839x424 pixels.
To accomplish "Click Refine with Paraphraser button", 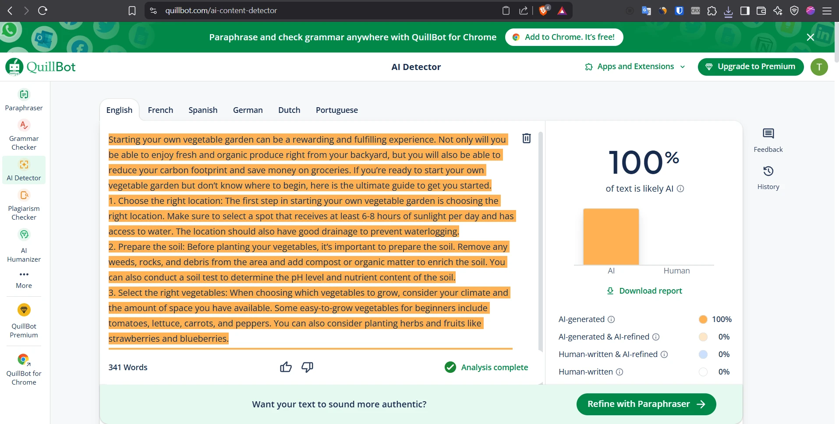I will tap(646, 404).
